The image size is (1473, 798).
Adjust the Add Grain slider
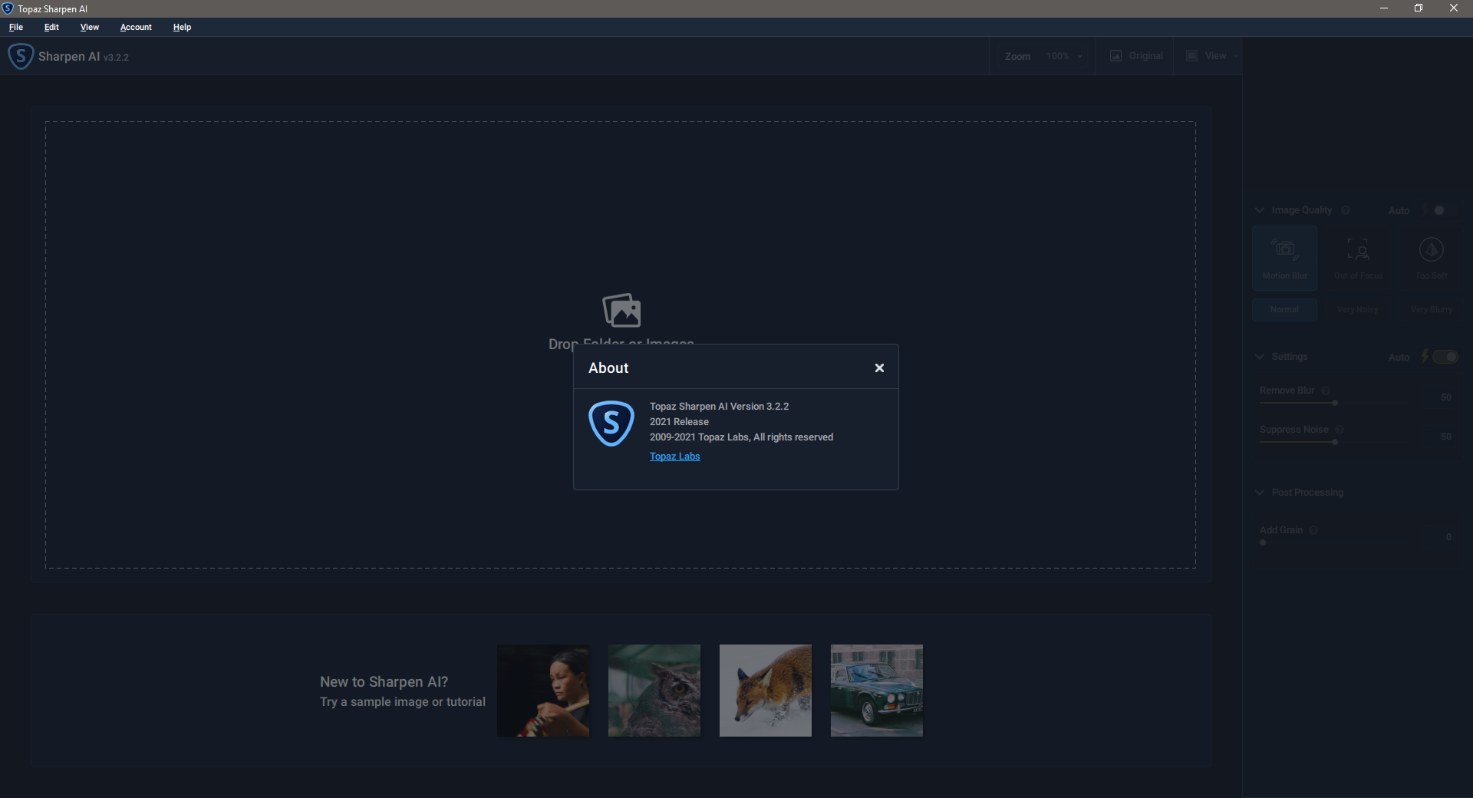tap(1333, 542)
